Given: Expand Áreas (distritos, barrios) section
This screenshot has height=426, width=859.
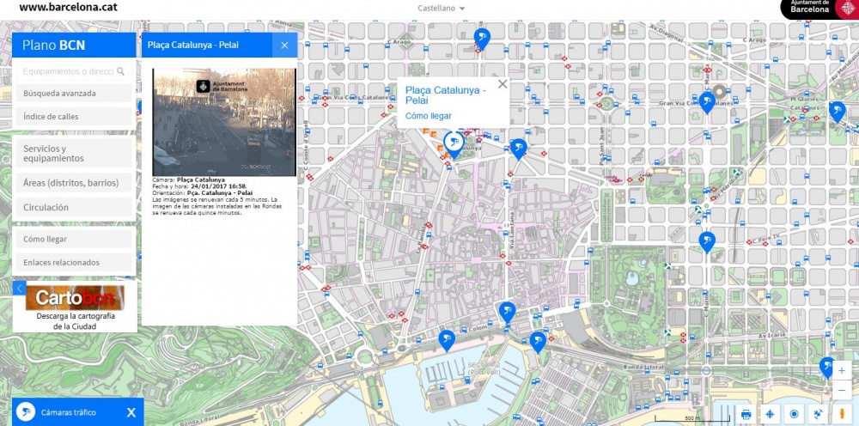Looking at the screenshot, I should coord(74,182).
